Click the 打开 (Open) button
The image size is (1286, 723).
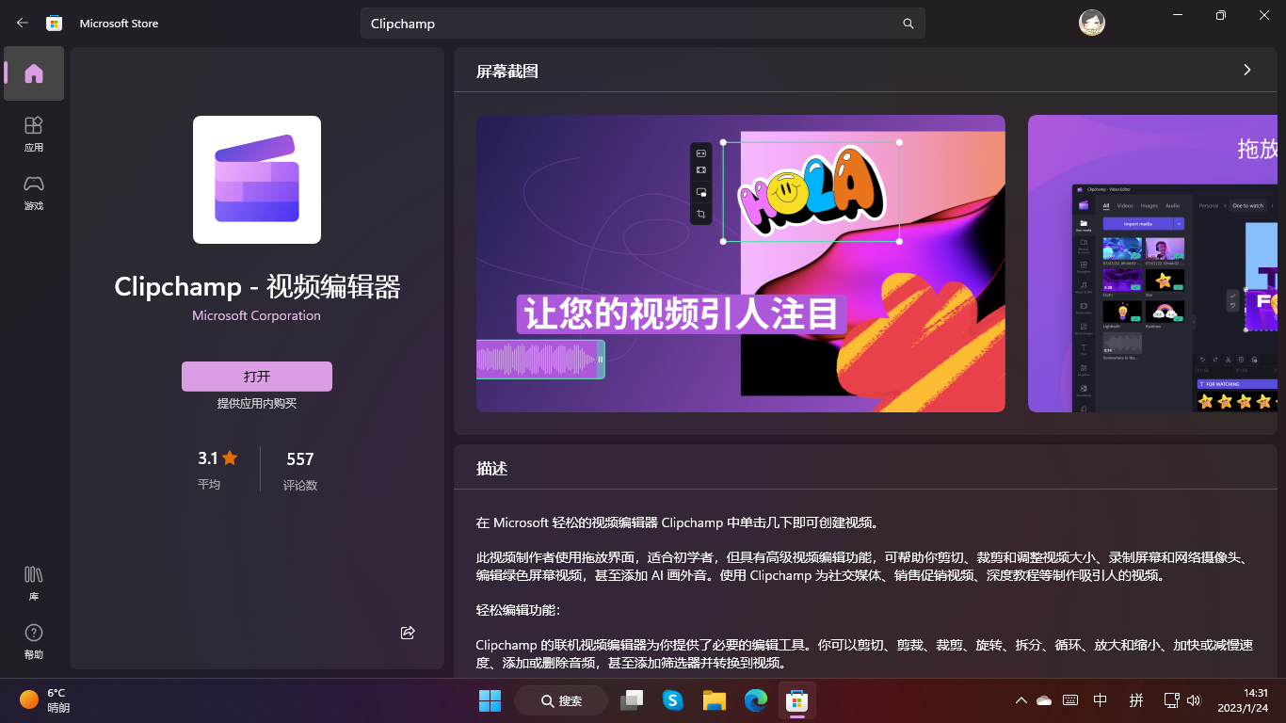(257, 377)
